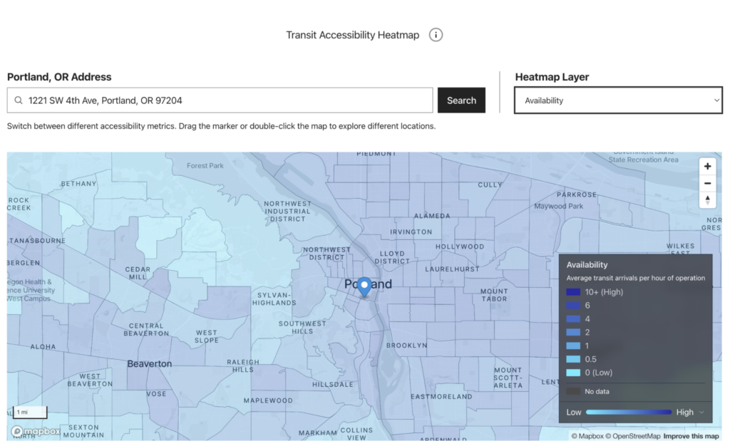Click the HOLLYWOOD neighborhood label
This screenshot has width=730, height=441.
460,247
